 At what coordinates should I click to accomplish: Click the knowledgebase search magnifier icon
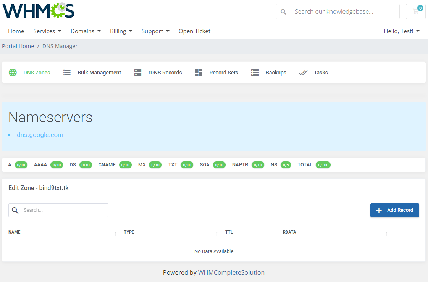(283, 12)
